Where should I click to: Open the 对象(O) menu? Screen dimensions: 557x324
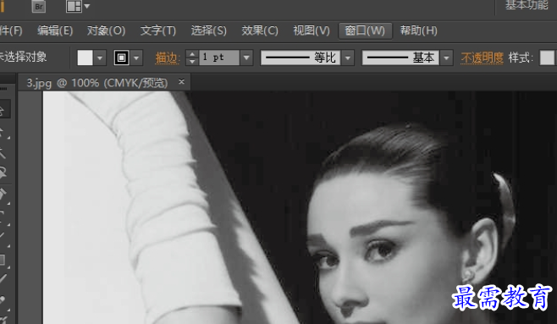click(106, 30)
